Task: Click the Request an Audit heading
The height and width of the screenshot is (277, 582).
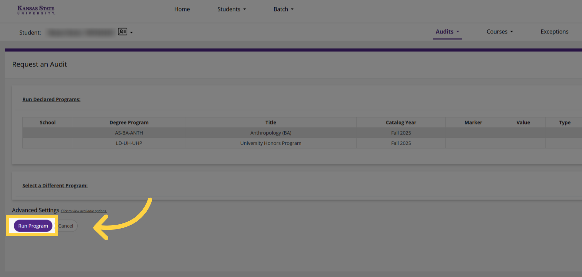Action: tap(39, 64)
